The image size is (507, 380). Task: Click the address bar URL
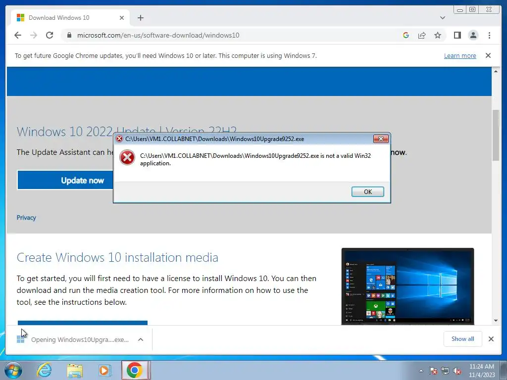(x=158, y=35)
